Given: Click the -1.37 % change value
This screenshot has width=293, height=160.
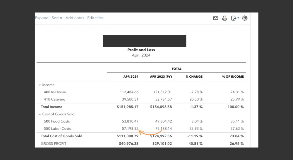Looking at the screenshot, I should [x=196, y=107].
